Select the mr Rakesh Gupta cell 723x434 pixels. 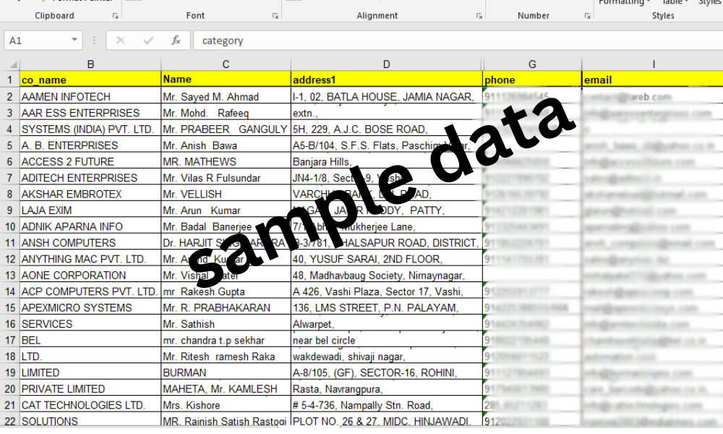point(226,292)
